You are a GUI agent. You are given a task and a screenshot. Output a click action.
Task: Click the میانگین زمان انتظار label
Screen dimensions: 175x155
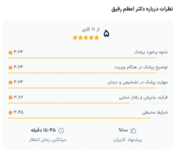coord(47,140)
